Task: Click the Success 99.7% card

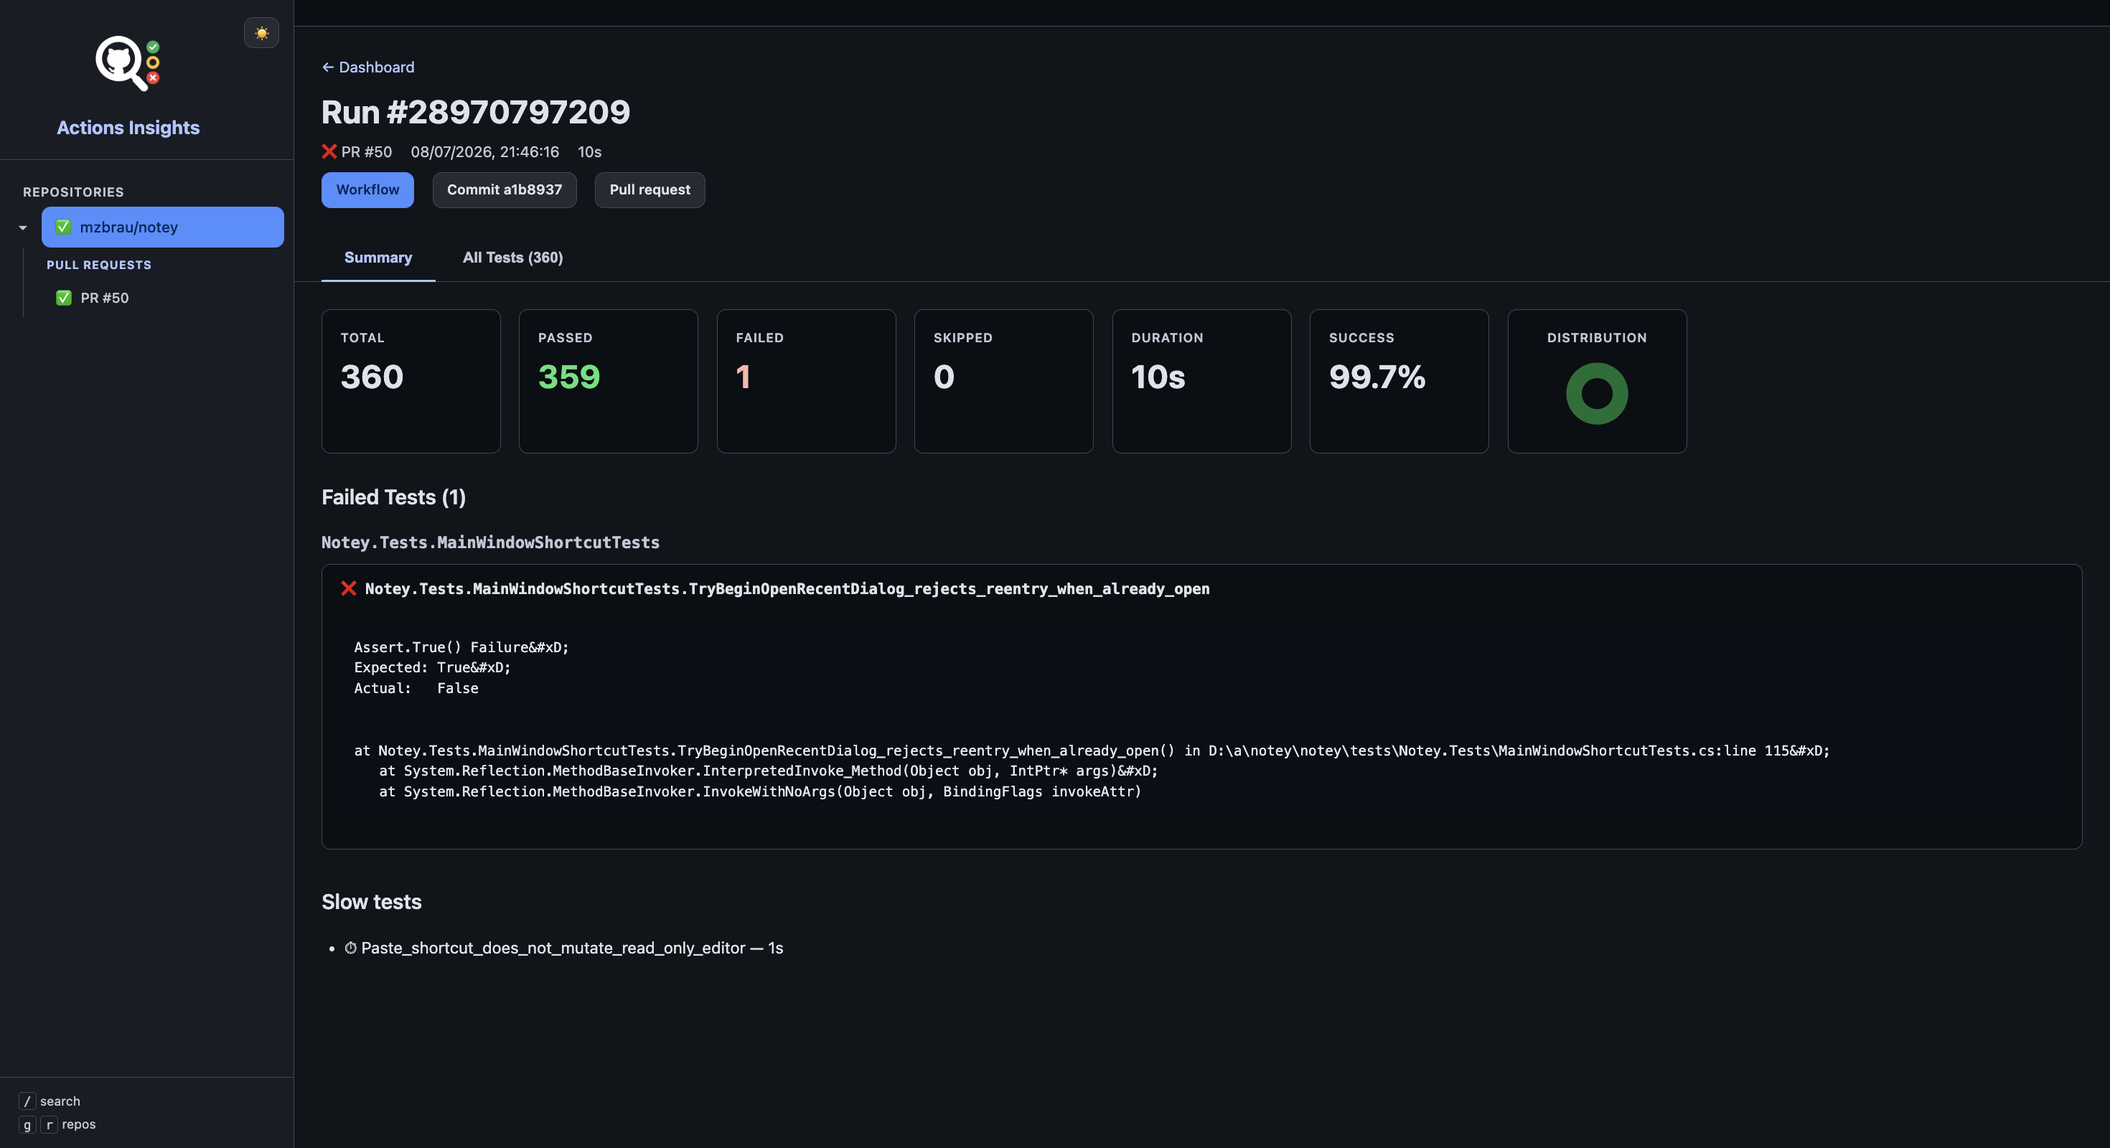Action: tap(1399, 381)
